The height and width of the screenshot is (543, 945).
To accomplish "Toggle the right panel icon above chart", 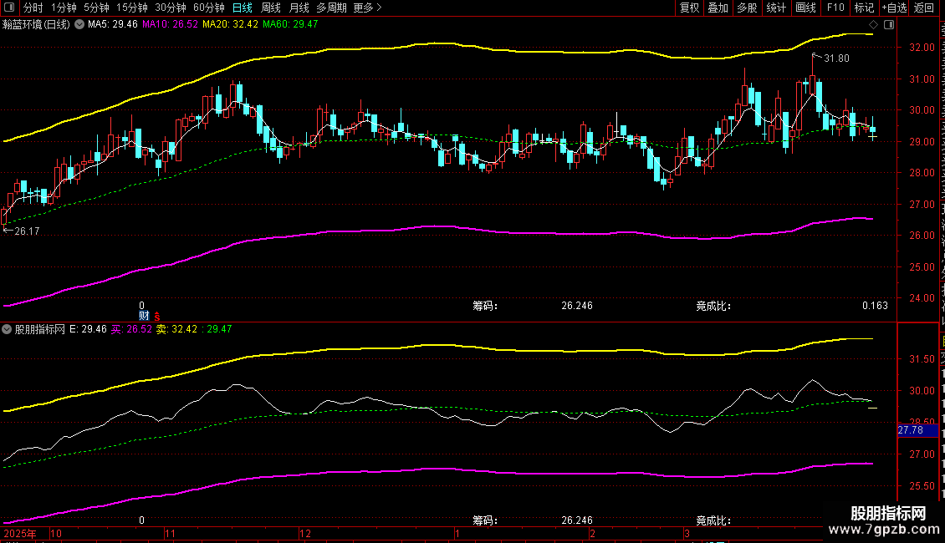I will point(889,25).
